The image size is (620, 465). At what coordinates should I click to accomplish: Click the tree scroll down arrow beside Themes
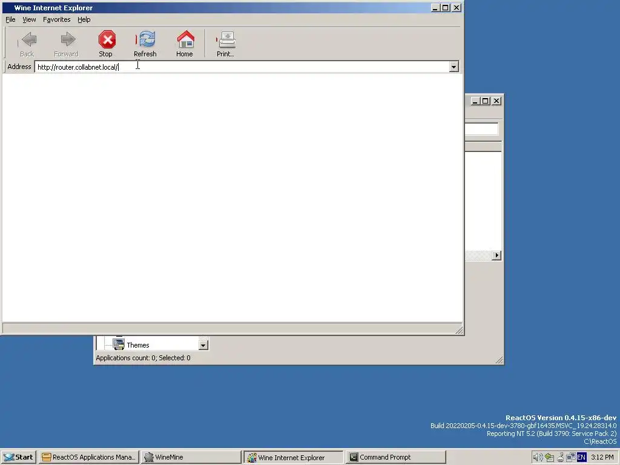(203, 345)
